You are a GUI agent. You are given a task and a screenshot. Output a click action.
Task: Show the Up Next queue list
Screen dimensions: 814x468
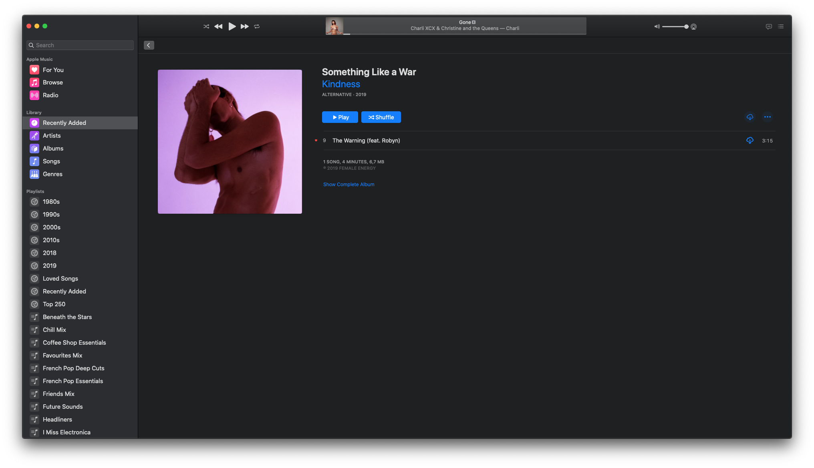point(781,26)
